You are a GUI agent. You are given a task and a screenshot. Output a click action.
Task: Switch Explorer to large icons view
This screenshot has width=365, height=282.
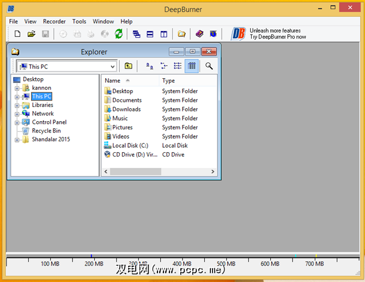(x=150, y=66)
